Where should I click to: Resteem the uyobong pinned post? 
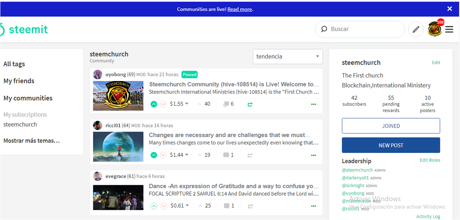pyautogui.click(x=250, y=105)
